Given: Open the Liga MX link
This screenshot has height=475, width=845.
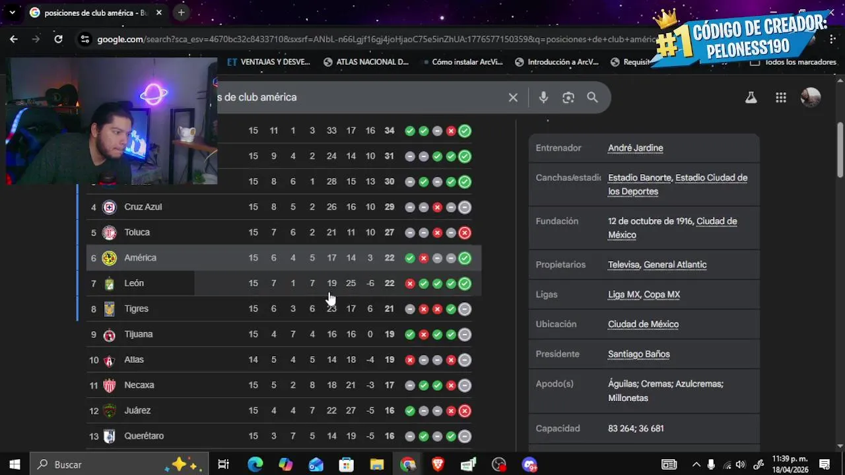Looking at the screenshot, I should pos(625,294).
